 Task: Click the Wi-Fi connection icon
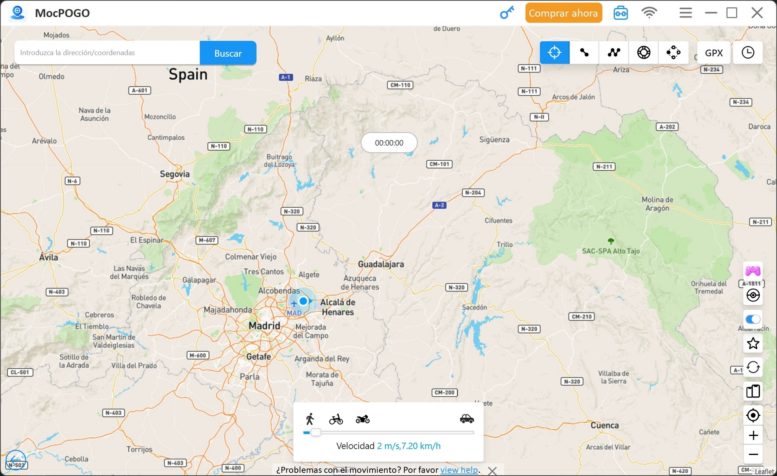point(649,13)
